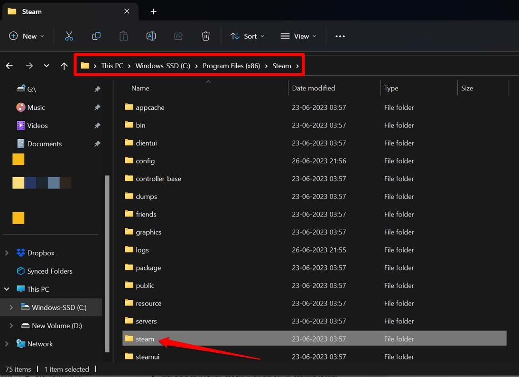
Task: Go forward with the right arrow
Action: (x=29, y=66)
